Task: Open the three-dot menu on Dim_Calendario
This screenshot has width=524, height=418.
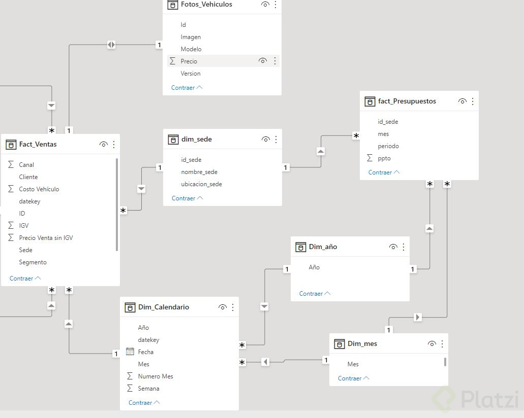Action: tap(233, 307)
